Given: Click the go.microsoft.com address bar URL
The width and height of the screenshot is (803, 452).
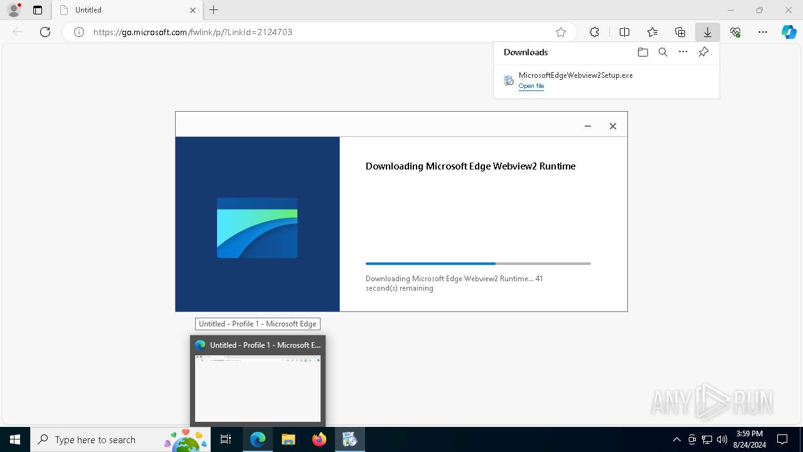Looking at the screenshot, I should [x=193, y=32].
